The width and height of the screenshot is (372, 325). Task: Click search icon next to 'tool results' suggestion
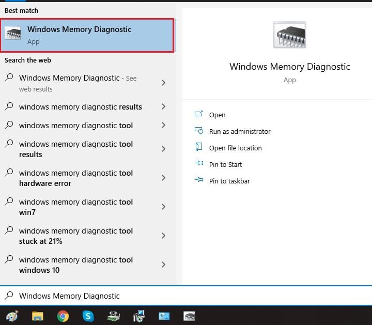9,144
